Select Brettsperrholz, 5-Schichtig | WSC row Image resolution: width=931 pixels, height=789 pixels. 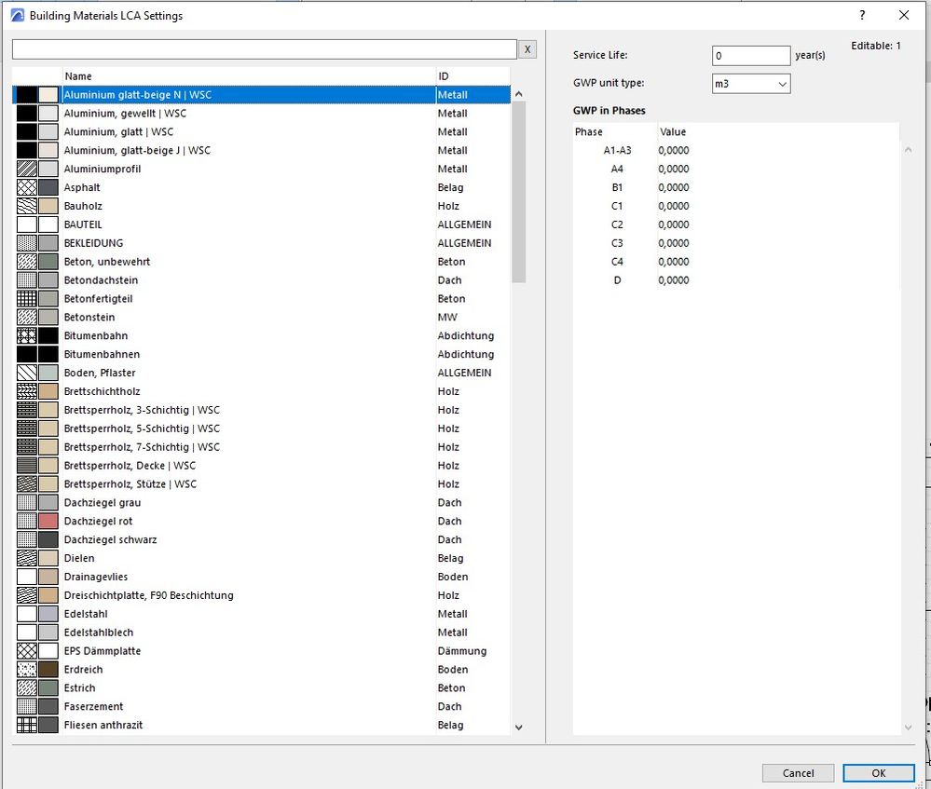tap(261, 429)
